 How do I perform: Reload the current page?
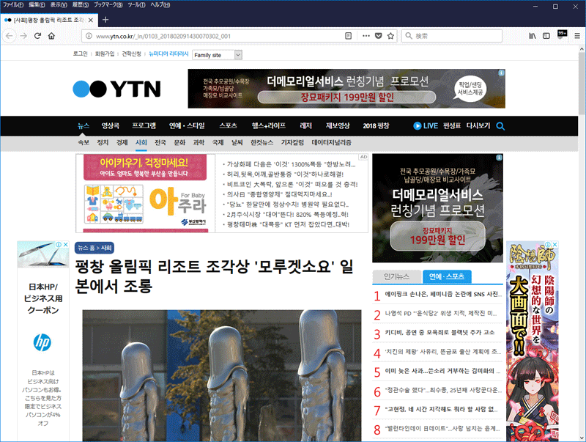click(37, 36)
